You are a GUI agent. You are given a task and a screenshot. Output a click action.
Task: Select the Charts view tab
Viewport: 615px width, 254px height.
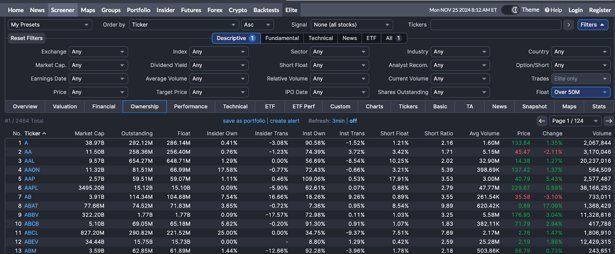click(374, 107)
